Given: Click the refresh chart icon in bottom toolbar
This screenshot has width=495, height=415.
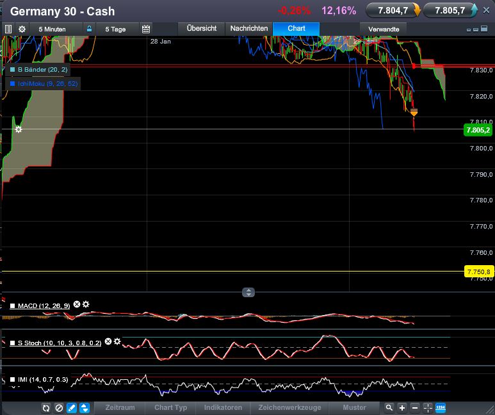Looking at the screenshot, I should point(46,408).
